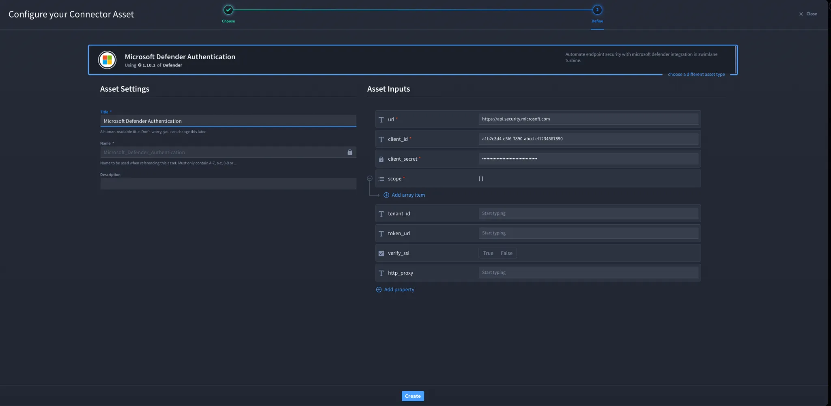Focus the http_proxy input field
The width and height of the screenshot is (831, 406).
[588, 273]
